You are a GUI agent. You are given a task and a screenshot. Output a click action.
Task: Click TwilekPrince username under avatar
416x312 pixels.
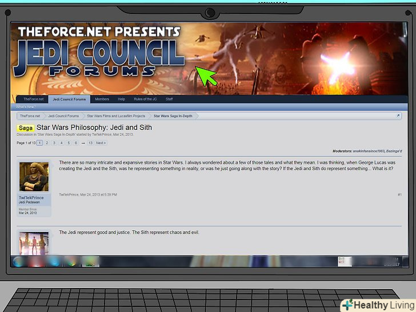coord(31,198)
